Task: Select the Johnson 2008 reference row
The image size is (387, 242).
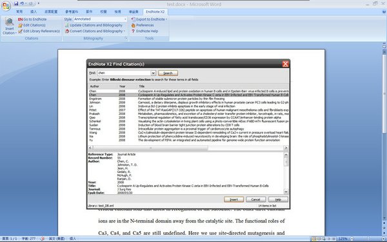Action: (x=189, y=102)
